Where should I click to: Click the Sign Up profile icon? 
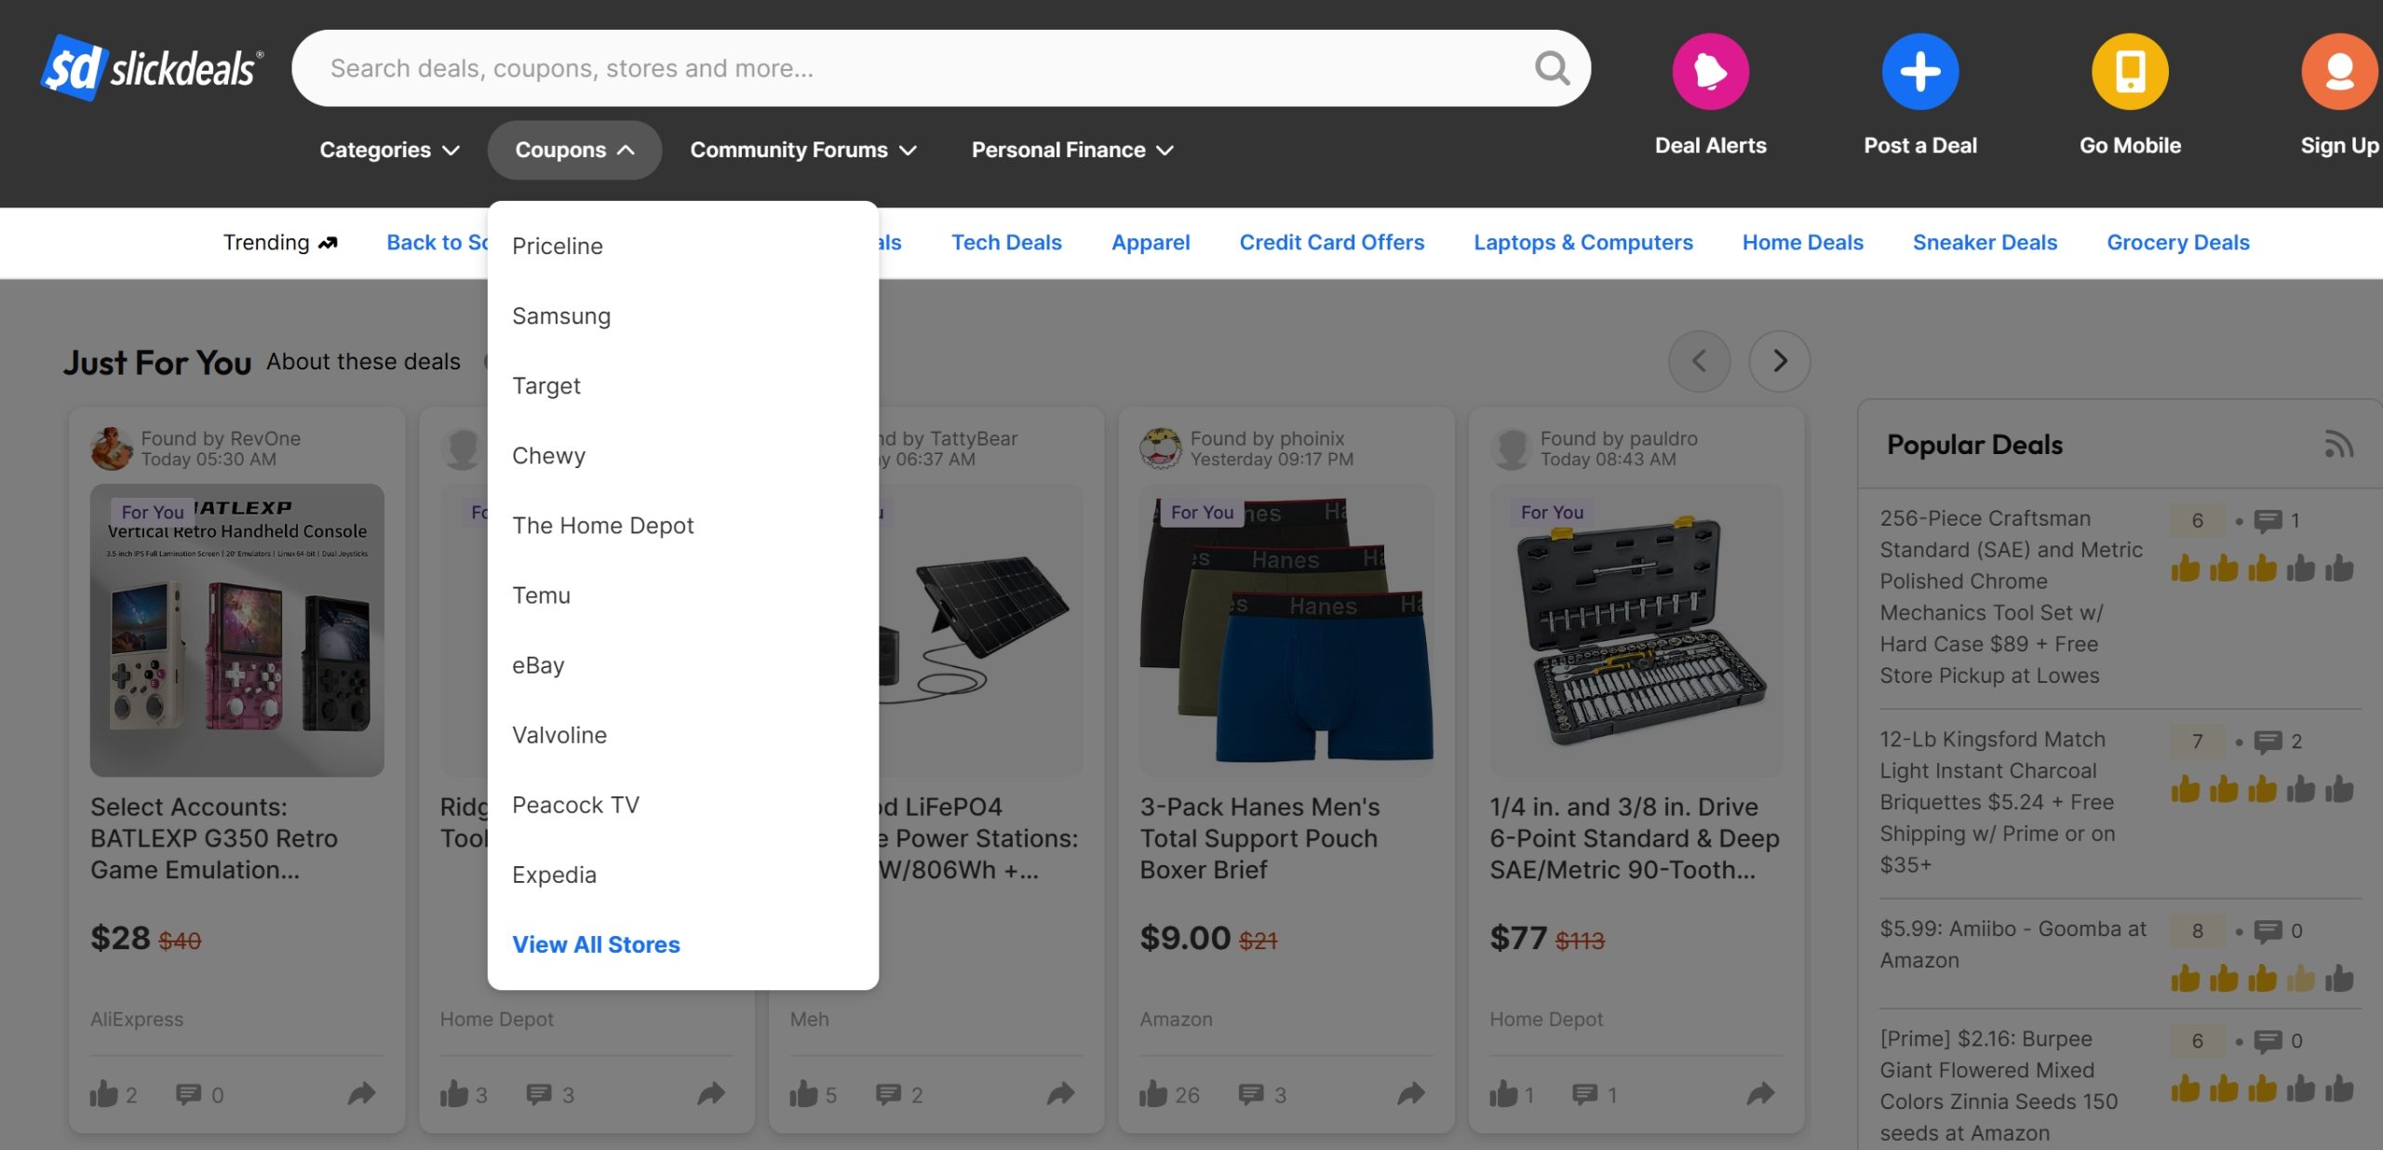(2339, 72)
